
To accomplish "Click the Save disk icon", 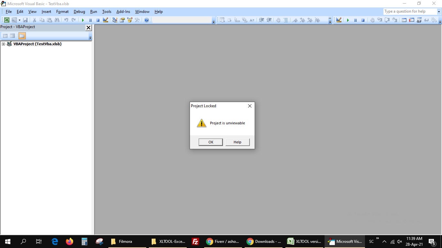I will tap(25, 20).
